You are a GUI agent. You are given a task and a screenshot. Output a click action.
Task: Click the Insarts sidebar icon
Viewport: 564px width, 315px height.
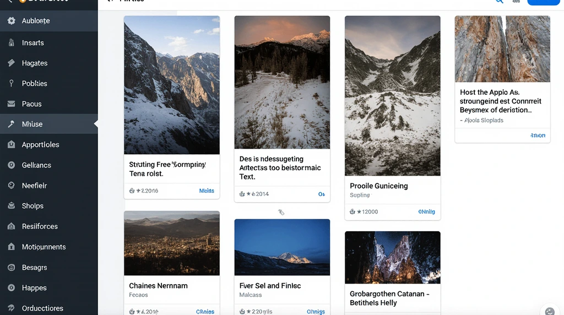click(11, 42)
